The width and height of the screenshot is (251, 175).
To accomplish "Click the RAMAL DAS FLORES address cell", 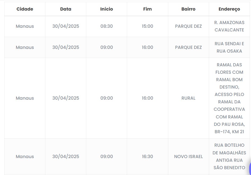I will [x=229, y=98].
